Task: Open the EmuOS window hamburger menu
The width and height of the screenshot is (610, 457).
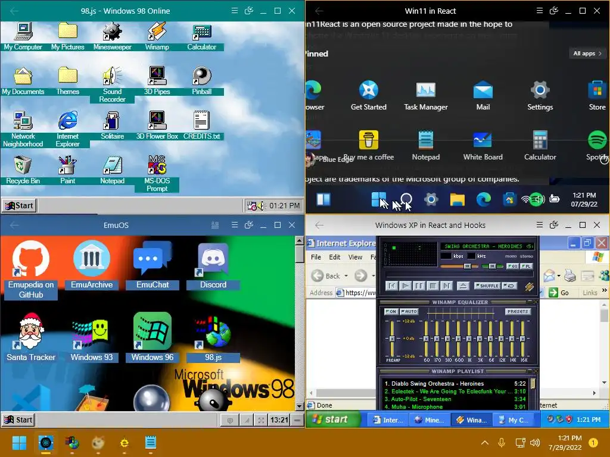Action: click(235, 225)
